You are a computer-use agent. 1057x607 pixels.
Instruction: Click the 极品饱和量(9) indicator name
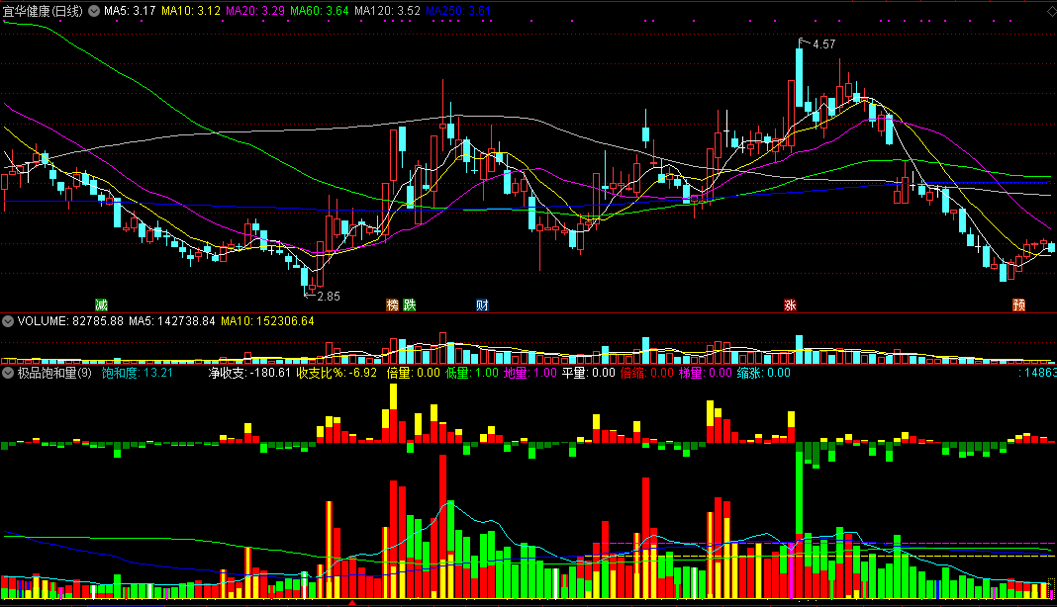point(53,373)
